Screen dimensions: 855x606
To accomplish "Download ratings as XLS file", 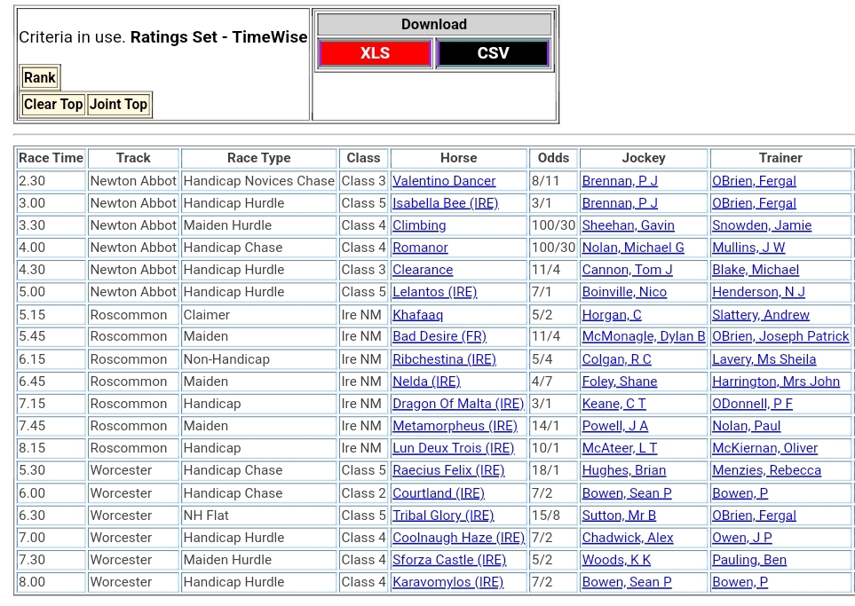I will coord(375,53).
